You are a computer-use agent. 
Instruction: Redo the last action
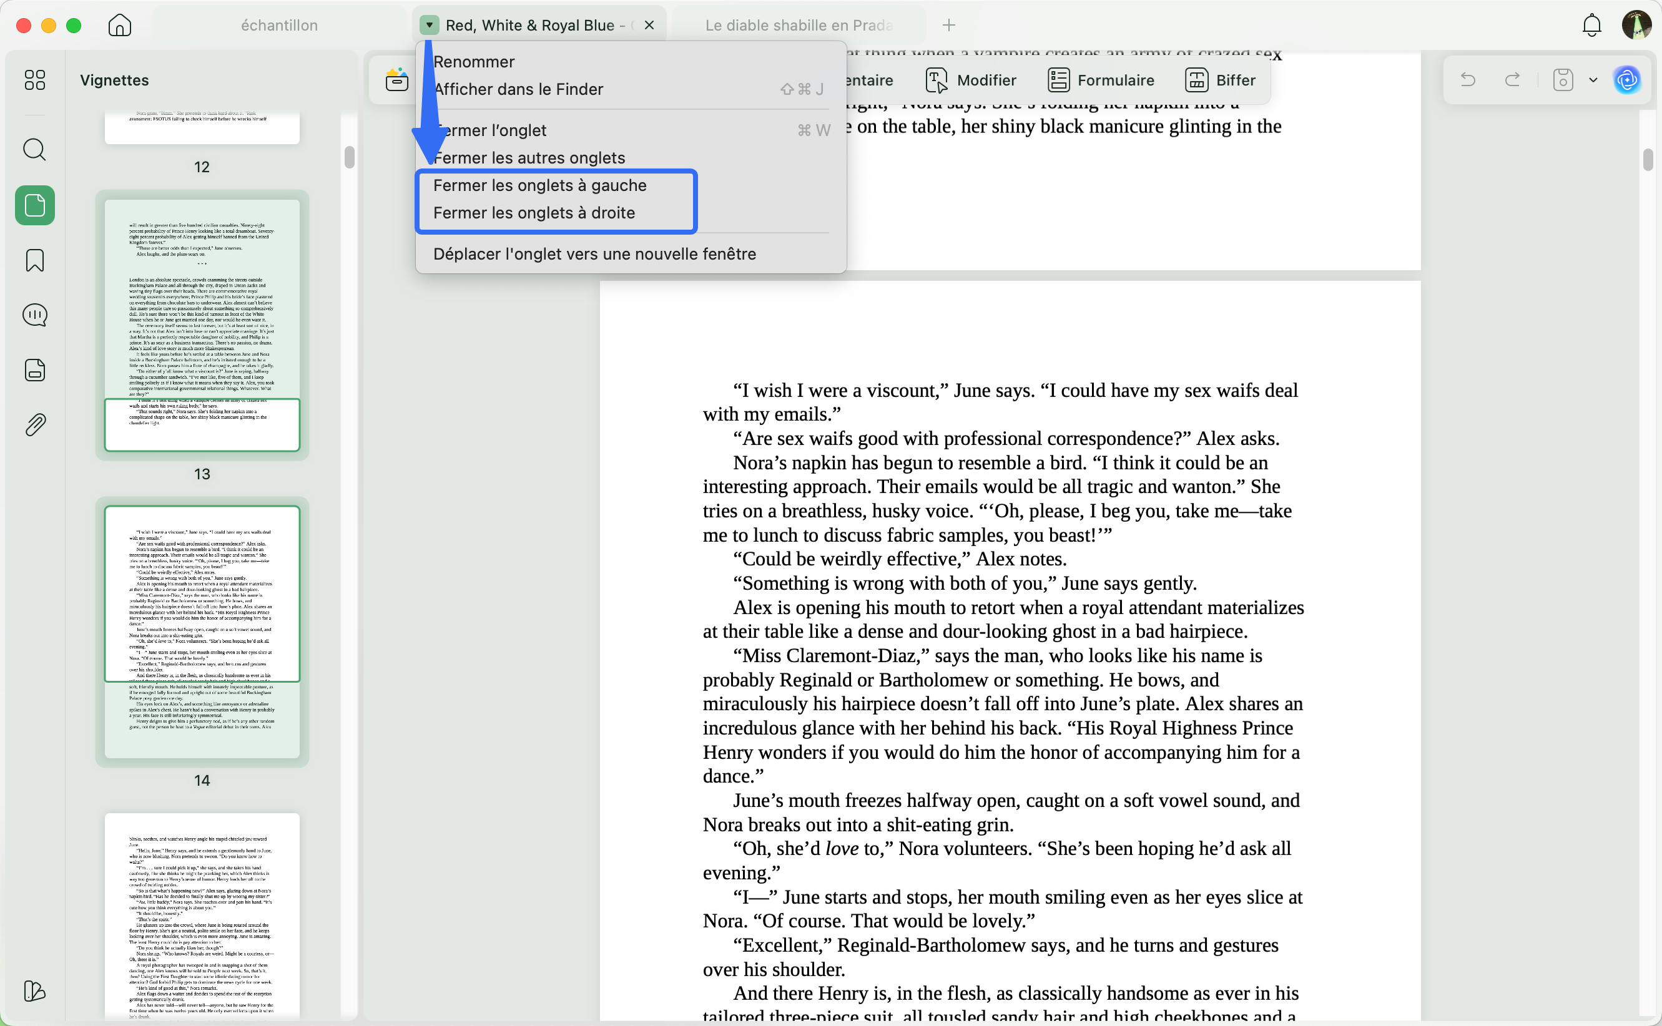click(x=1513, y=80)
